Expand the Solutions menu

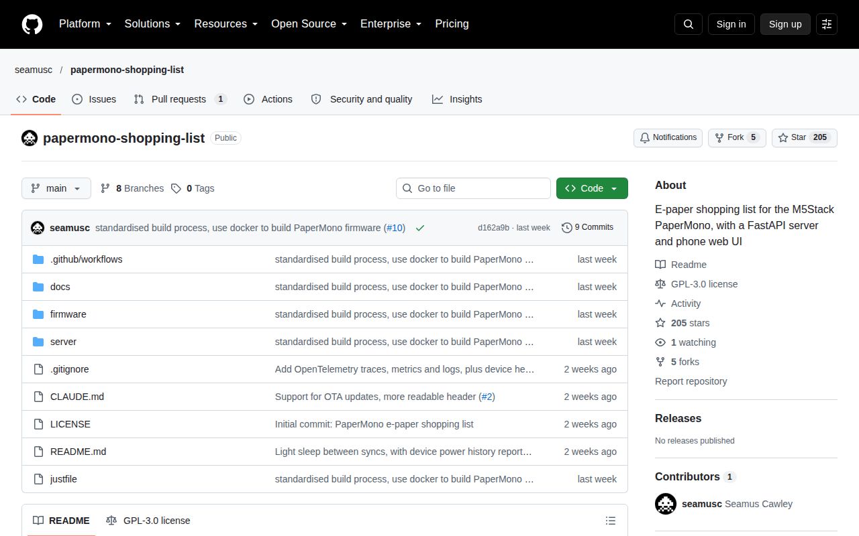153,24
